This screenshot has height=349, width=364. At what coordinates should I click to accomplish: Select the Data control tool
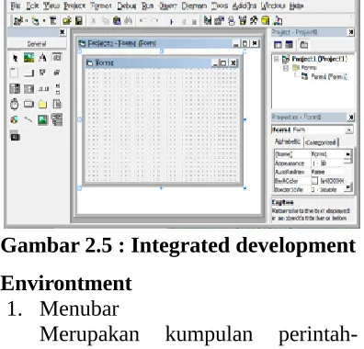(57, 119)
